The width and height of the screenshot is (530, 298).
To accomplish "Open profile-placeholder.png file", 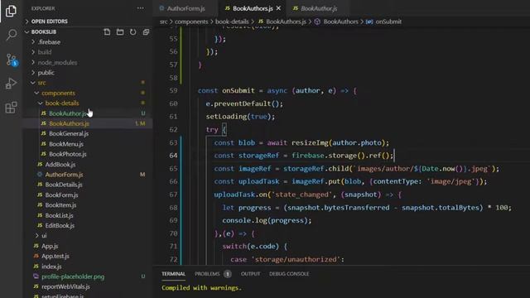I will (73, 276).
